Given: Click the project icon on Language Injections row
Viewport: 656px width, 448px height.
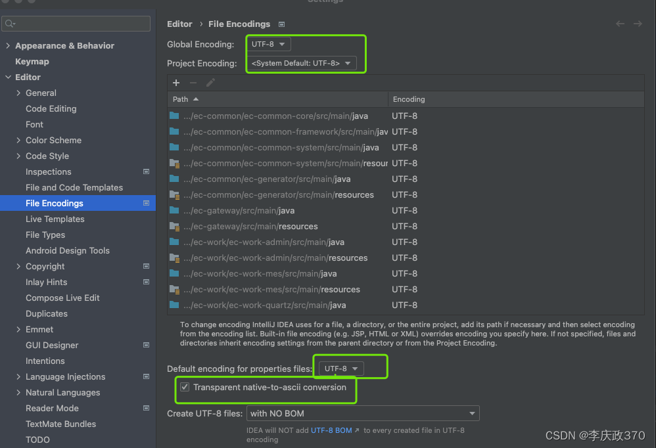Looking at the screenshot, I should [x=146, y=376].
